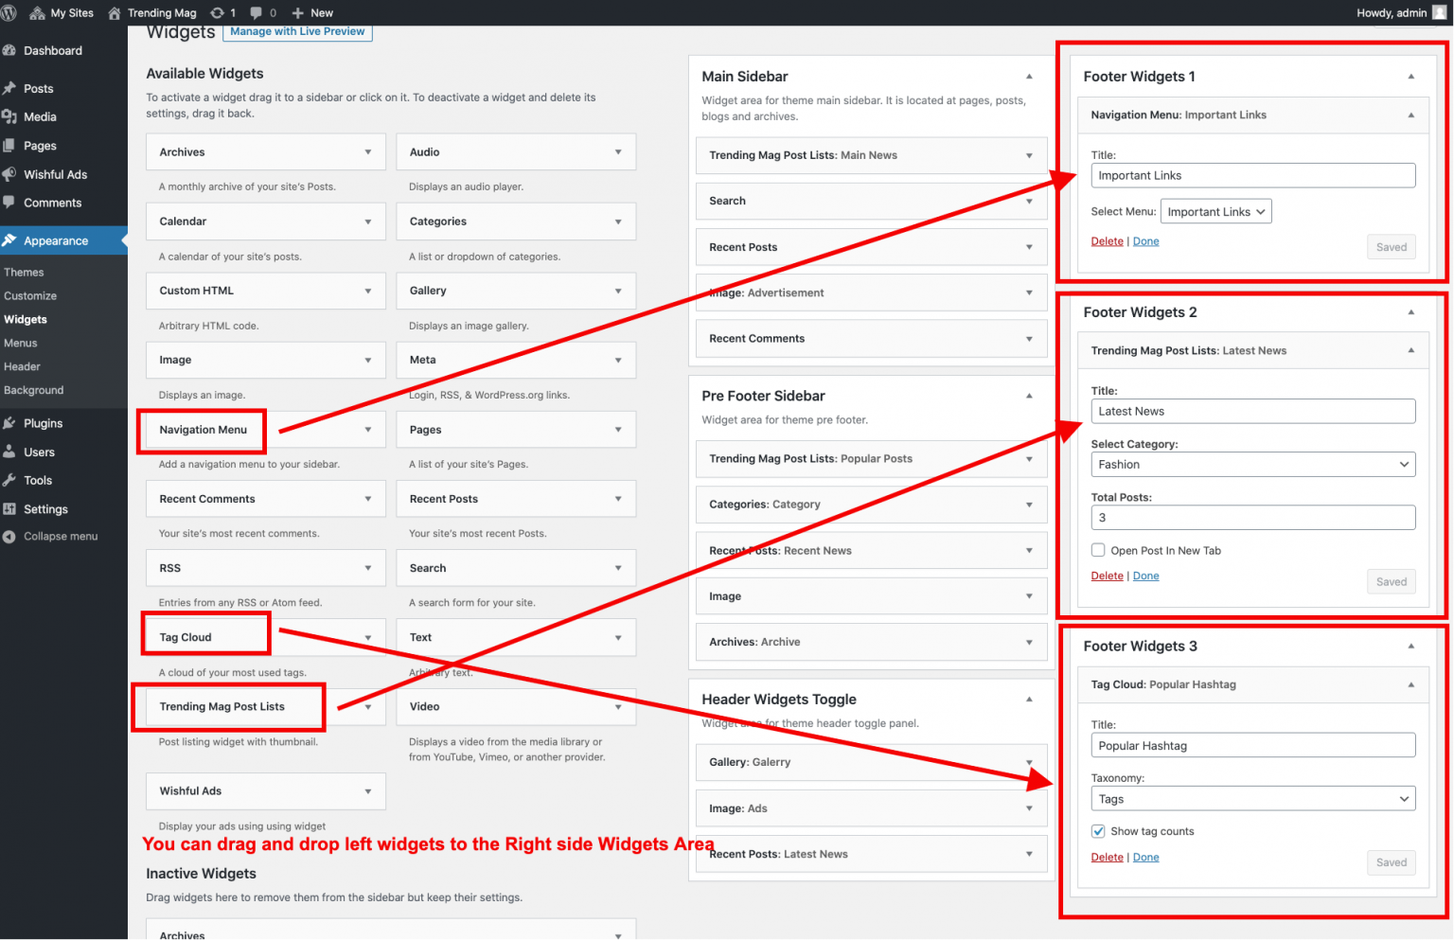This screenshot has width=1454, height=940.
Task: Click Manage with Live Preview
Action: click(297, 31)
